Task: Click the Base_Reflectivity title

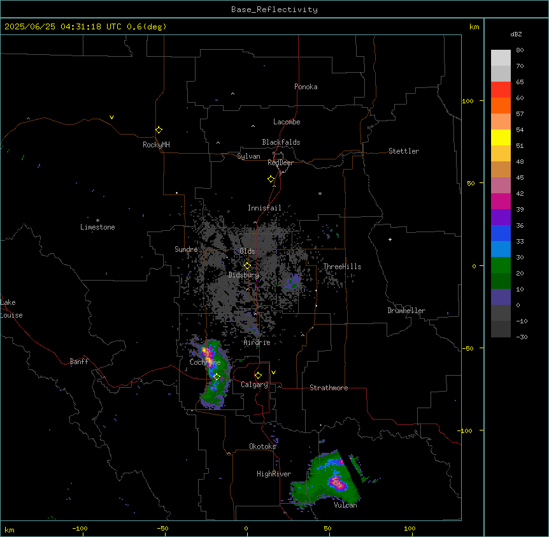Action: pos(274,10)
